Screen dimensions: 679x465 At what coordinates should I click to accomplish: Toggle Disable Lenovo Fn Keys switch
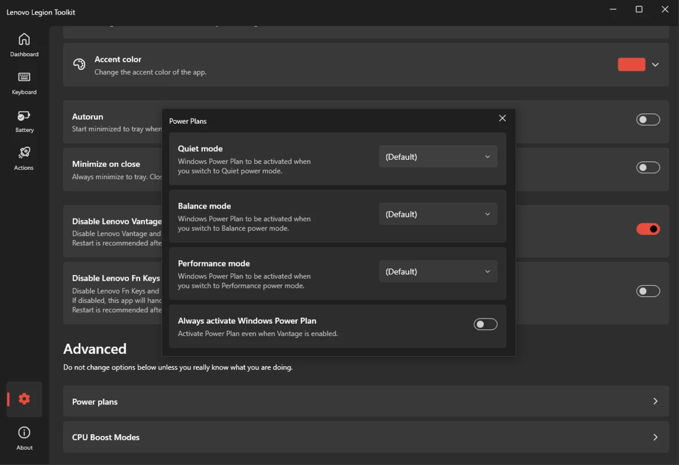(x=648, y=291)
